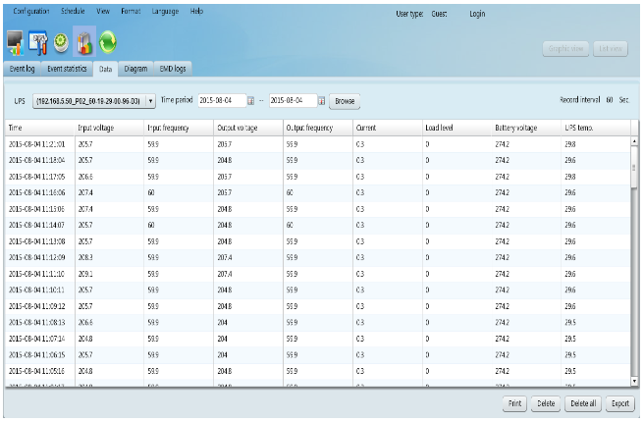Open the Configuration menu
This screenshot has height=422, width=644.
pos(31,11)
